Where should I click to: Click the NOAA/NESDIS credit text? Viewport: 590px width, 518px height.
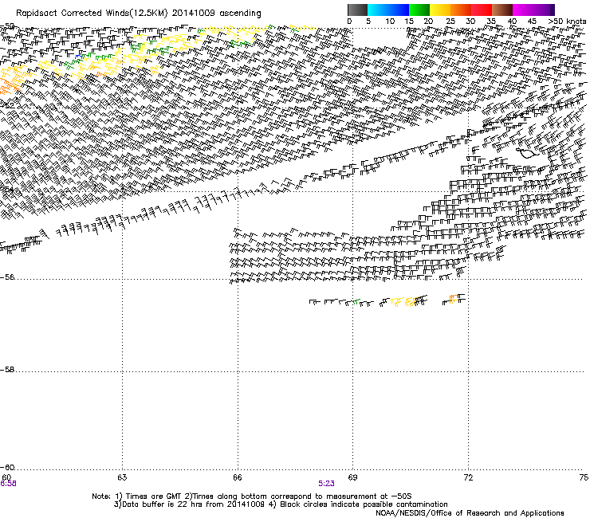(470, 513)
